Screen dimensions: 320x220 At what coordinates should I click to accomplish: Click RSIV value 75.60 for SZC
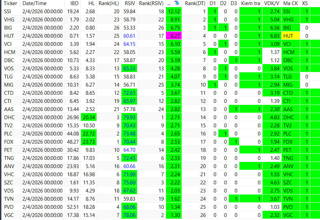coord(129,183)
